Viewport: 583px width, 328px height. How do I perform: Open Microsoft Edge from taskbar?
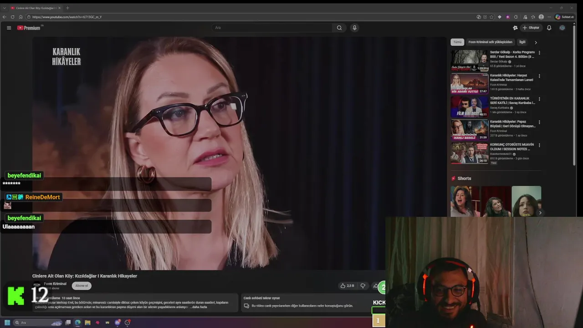(78, 323)
